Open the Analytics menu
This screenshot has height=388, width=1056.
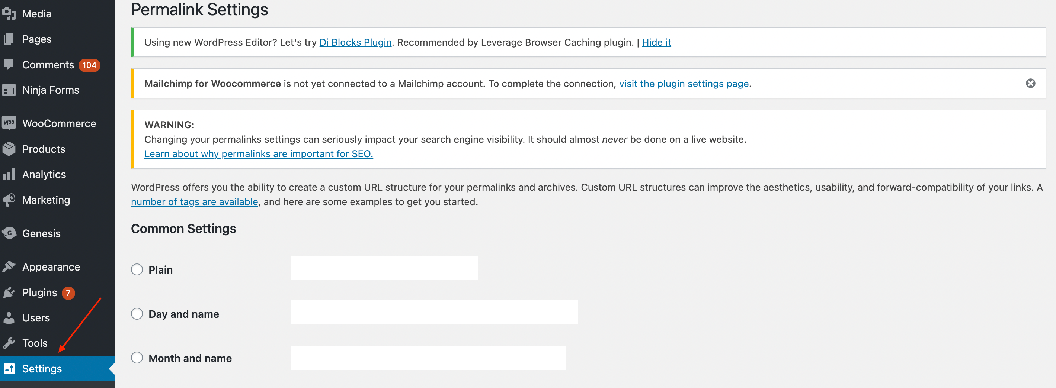pyautogui.click(x=57, y=174)
